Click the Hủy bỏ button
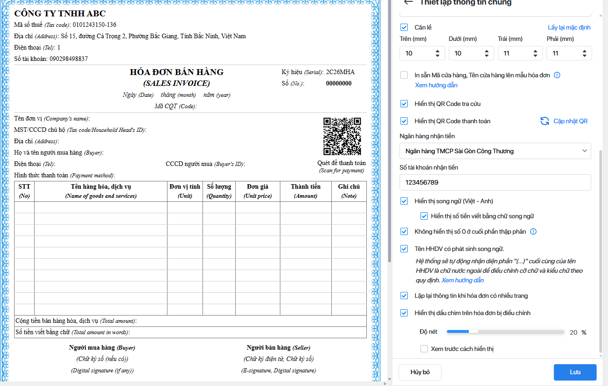 click(x=420, y=372)
